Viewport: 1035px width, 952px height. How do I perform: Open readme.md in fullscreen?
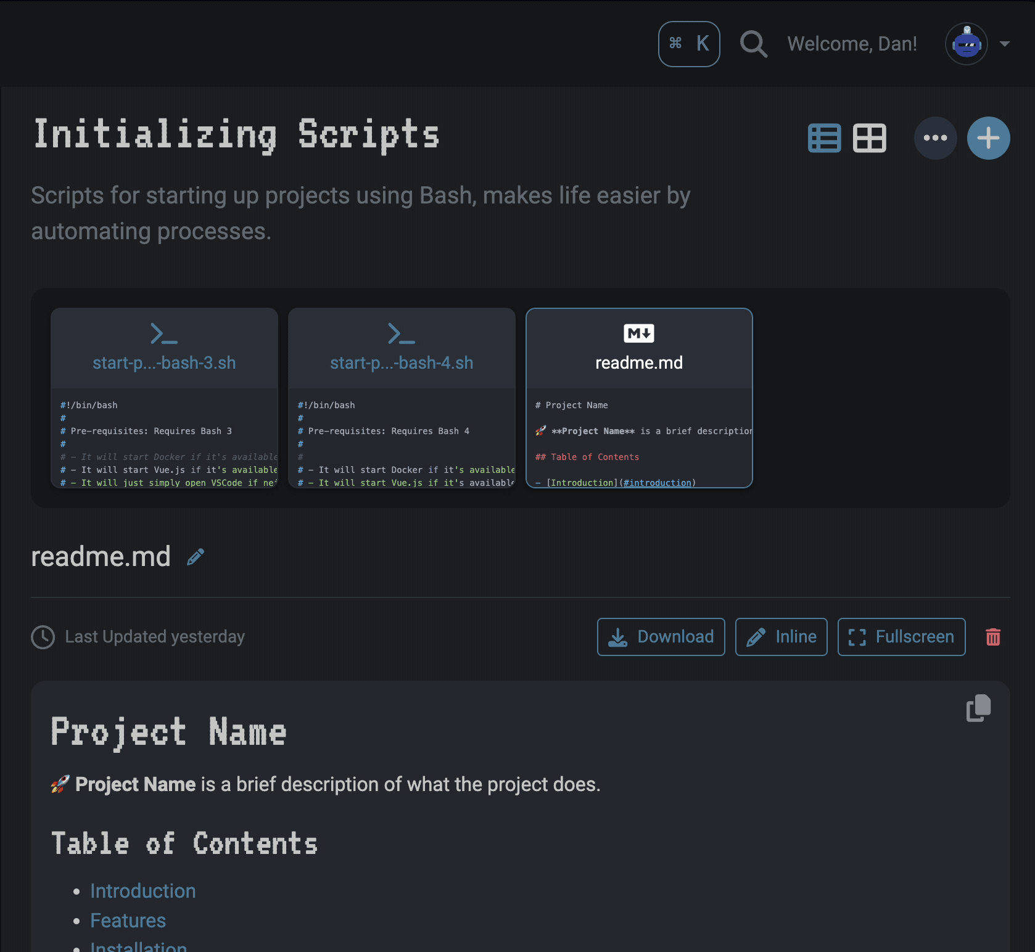click(901, 636)
